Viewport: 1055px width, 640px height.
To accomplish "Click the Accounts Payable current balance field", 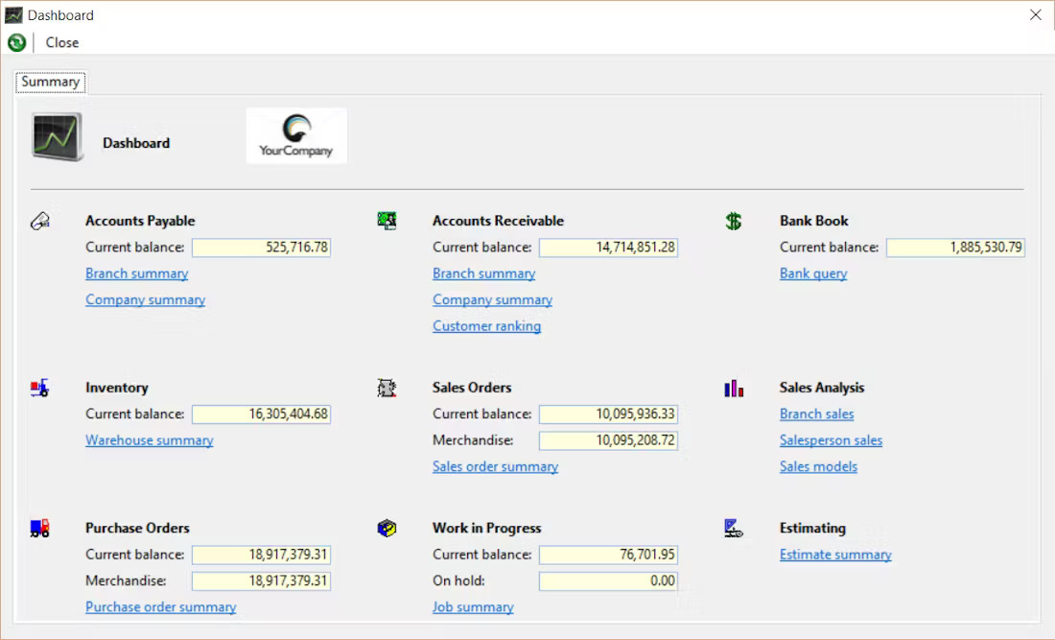I will [x=263, y=247].
